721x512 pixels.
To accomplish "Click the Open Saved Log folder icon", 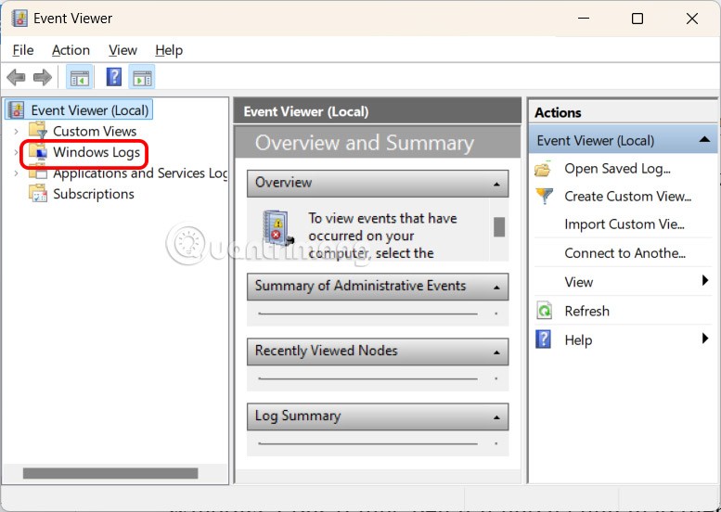I will [x=545, y=169].
